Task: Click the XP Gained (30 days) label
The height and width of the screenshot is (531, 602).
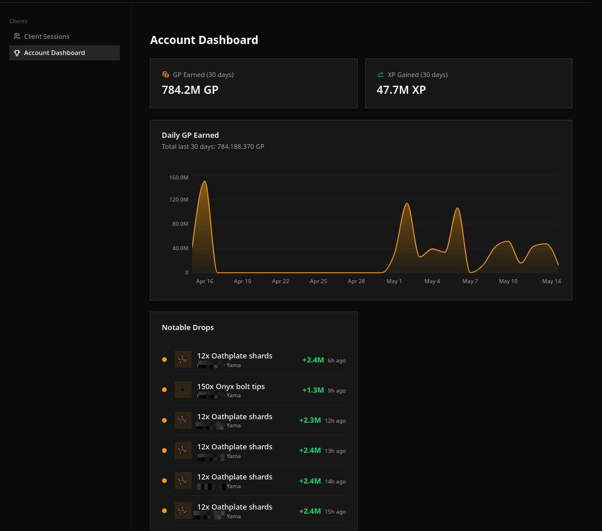Action: (418, 75)
